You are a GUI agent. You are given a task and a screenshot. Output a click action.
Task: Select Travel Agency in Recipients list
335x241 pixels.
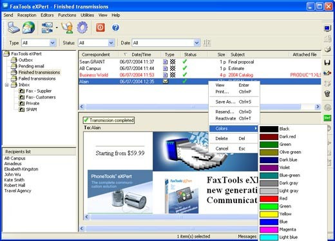[x=18, y=191]
